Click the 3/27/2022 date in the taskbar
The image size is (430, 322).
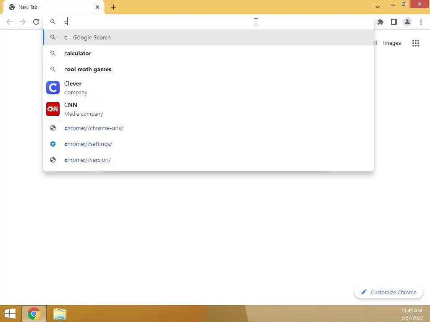[x=412, y=318]
